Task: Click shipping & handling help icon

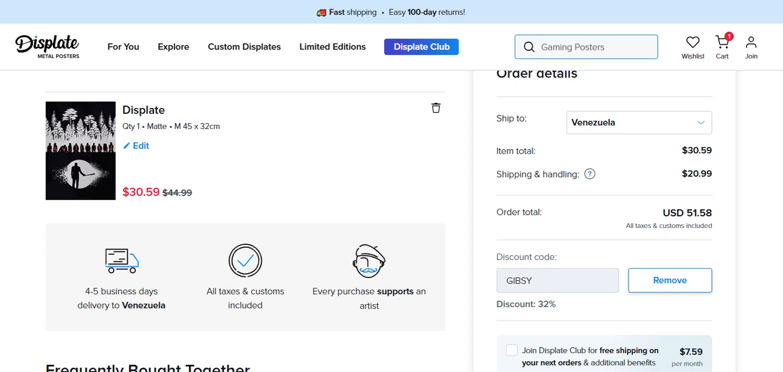Action: 590,174
